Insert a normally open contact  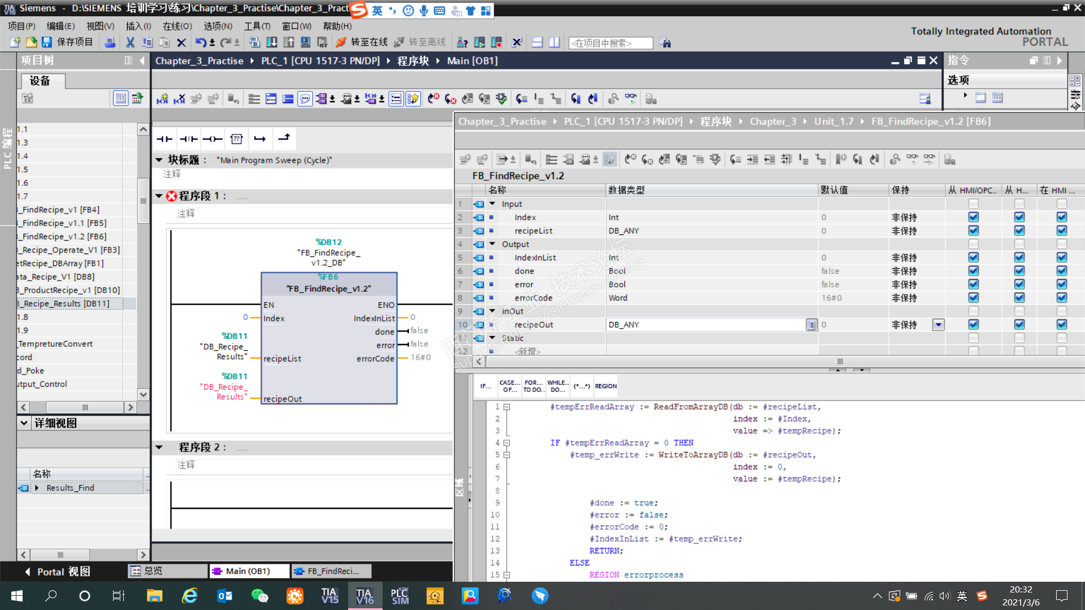pyautogui.click(x=164, y=139)
